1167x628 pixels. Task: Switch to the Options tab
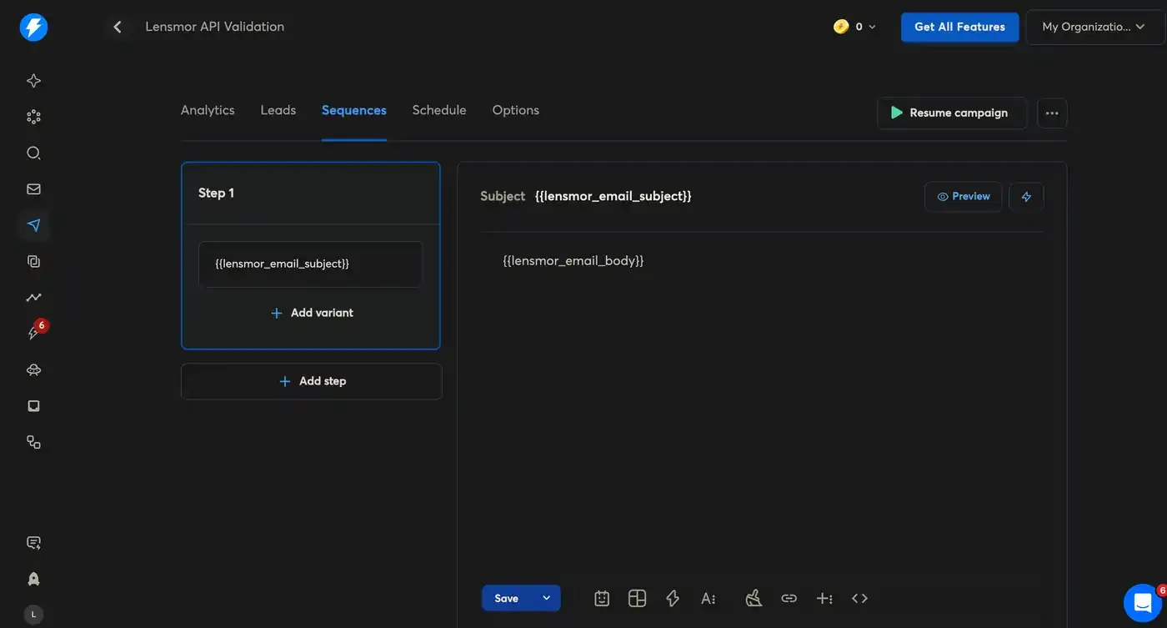click(x=516, y=110)
